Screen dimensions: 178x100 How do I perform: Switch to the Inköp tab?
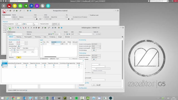pyautogui.click(x=45, y=37)
